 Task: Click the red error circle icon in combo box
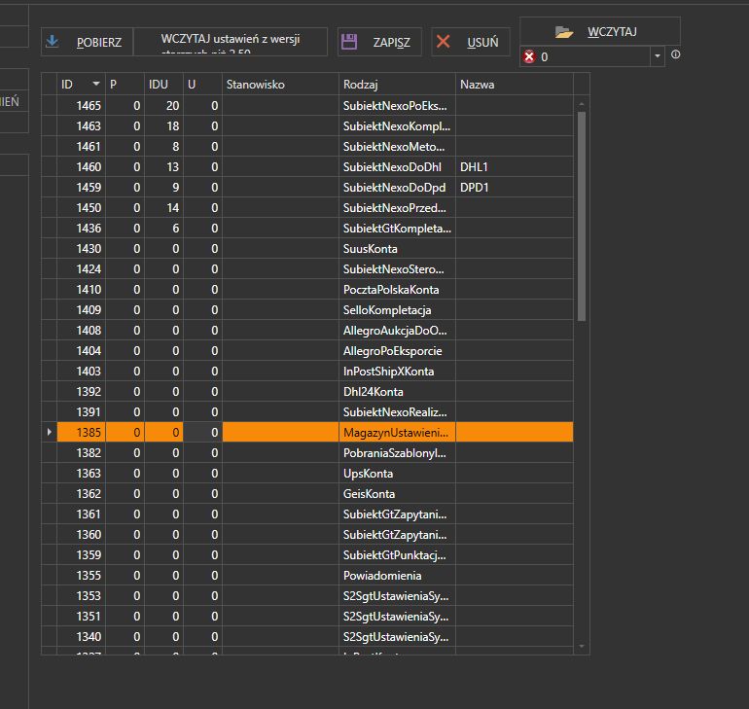pos(529,56)
